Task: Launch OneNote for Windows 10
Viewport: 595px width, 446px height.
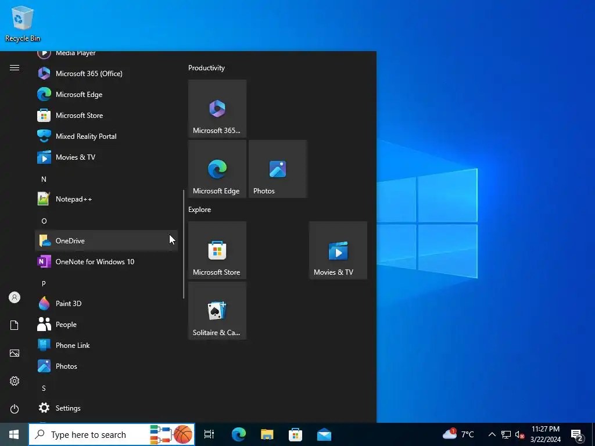Action: [x=106, y=262]
